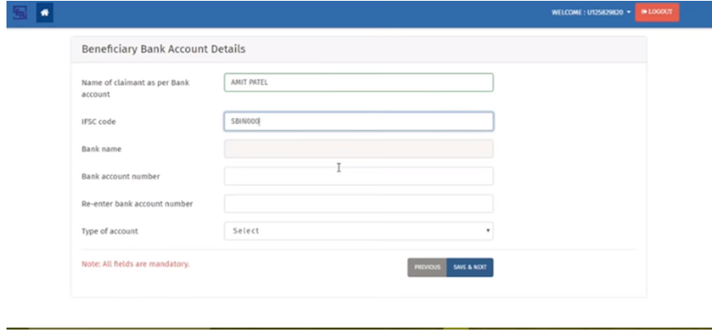Expand the Type of account dropdown

click(358, 231)
